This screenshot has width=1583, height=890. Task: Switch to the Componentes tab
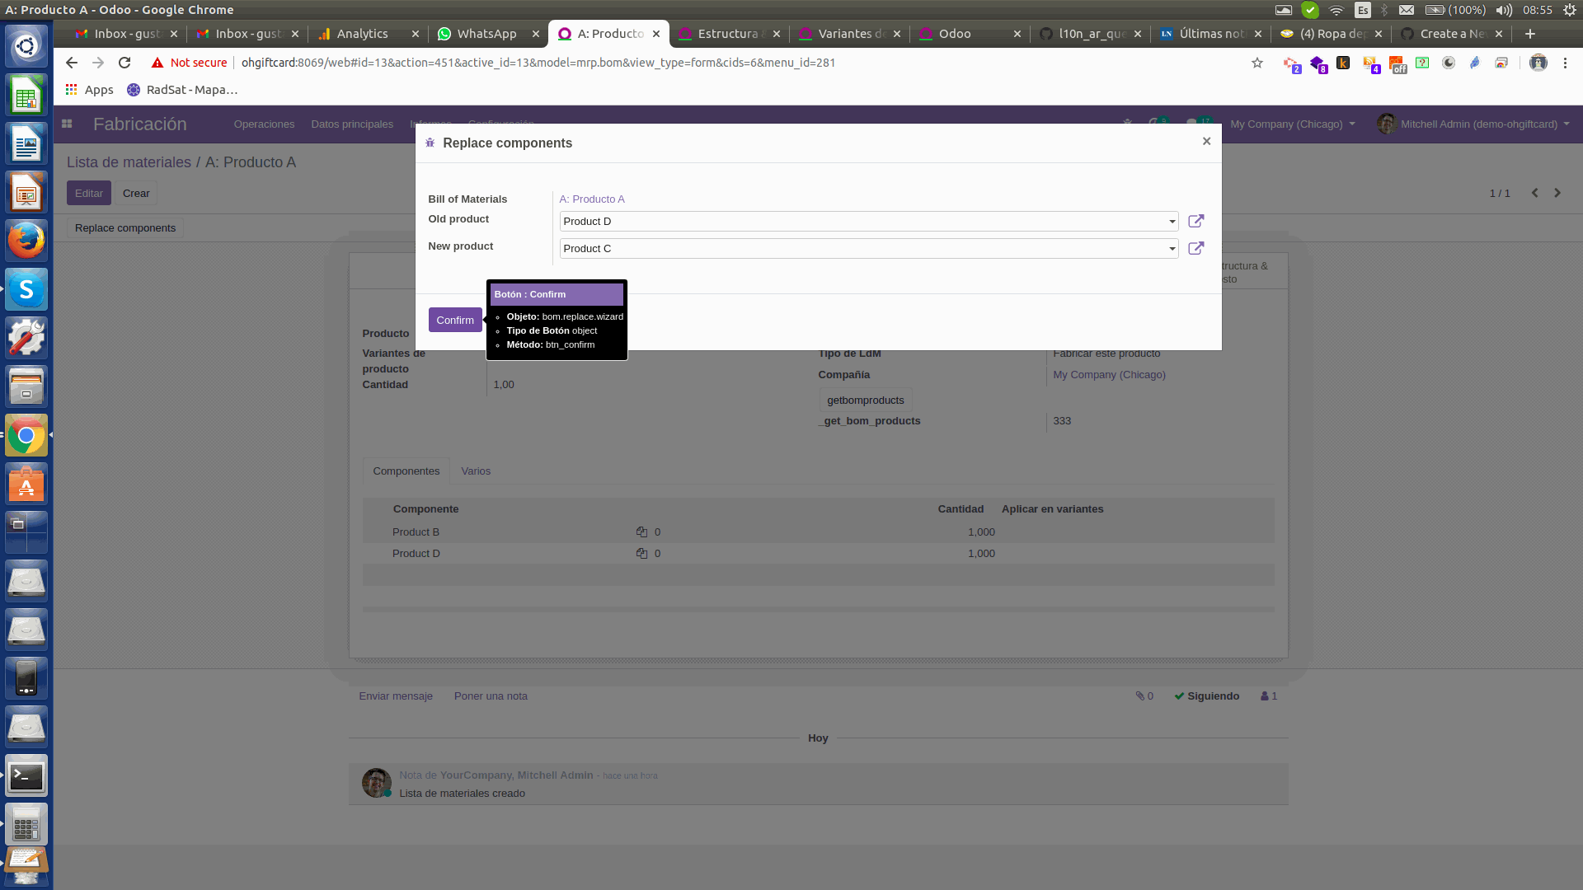406,471
